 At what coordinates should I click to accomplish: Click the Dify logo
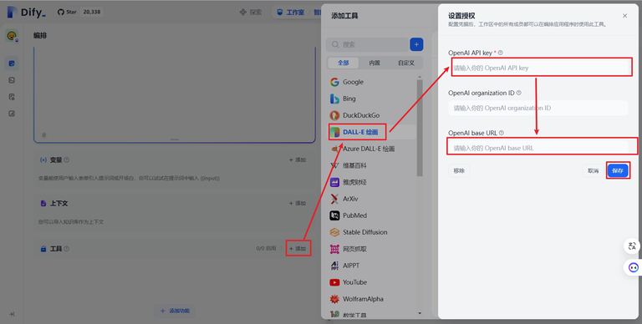[26, 13]
